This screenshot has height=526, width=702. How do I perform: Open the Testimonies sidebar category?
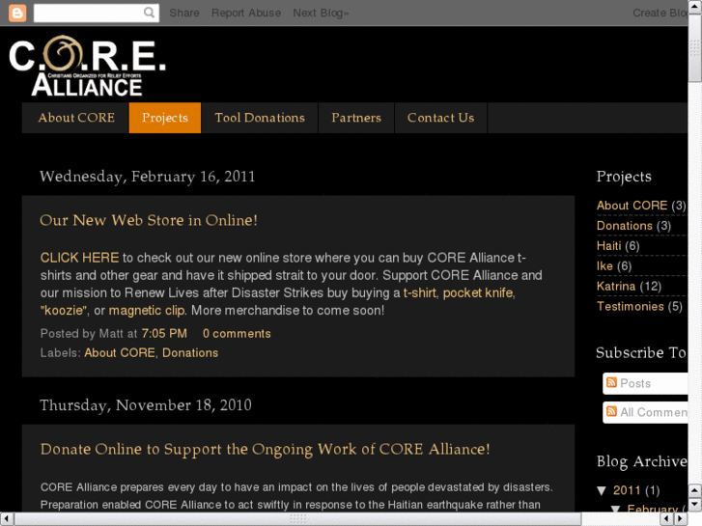[x=631, y=306]
